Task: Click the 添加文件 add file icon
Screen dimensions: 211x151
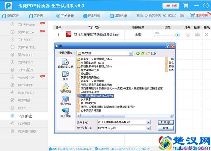Action: 4,16
